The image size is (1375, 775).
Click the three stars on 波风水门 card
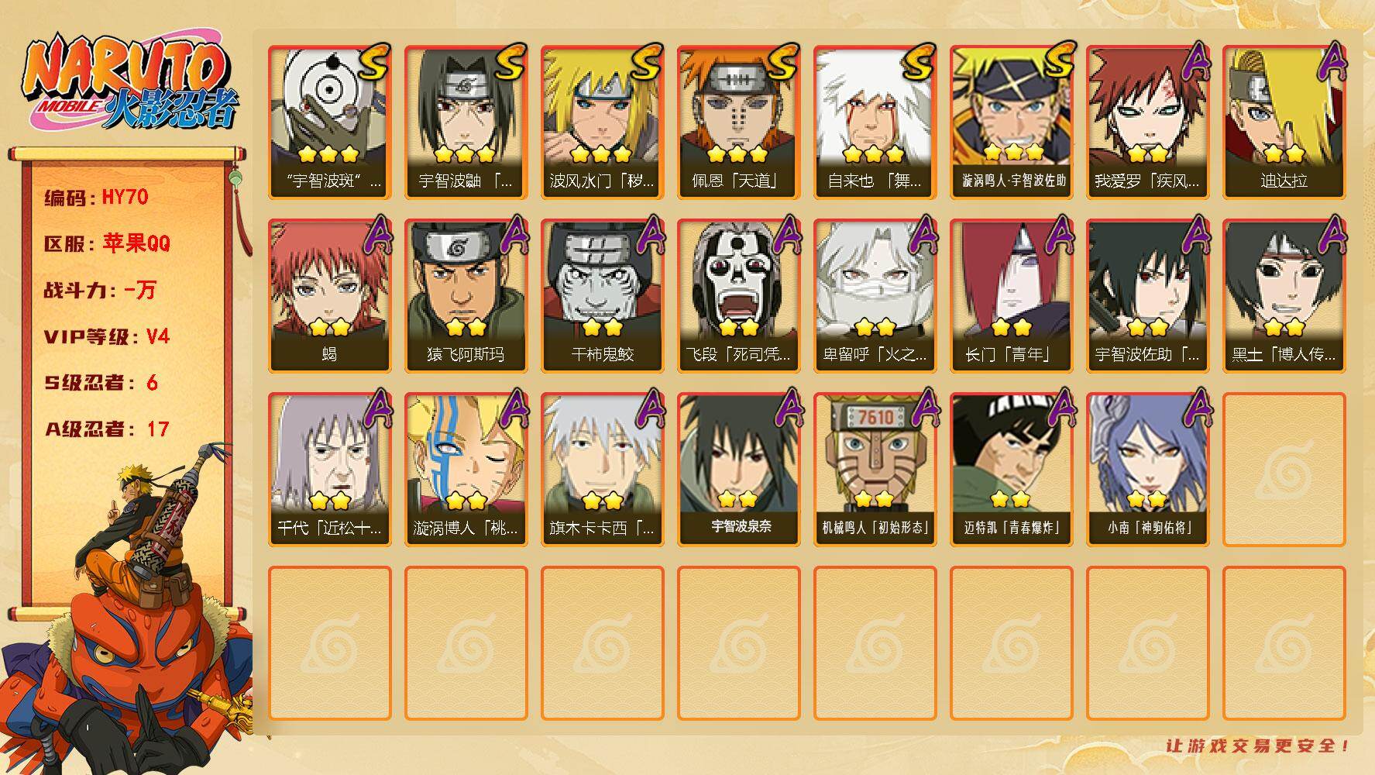[602, 153]
